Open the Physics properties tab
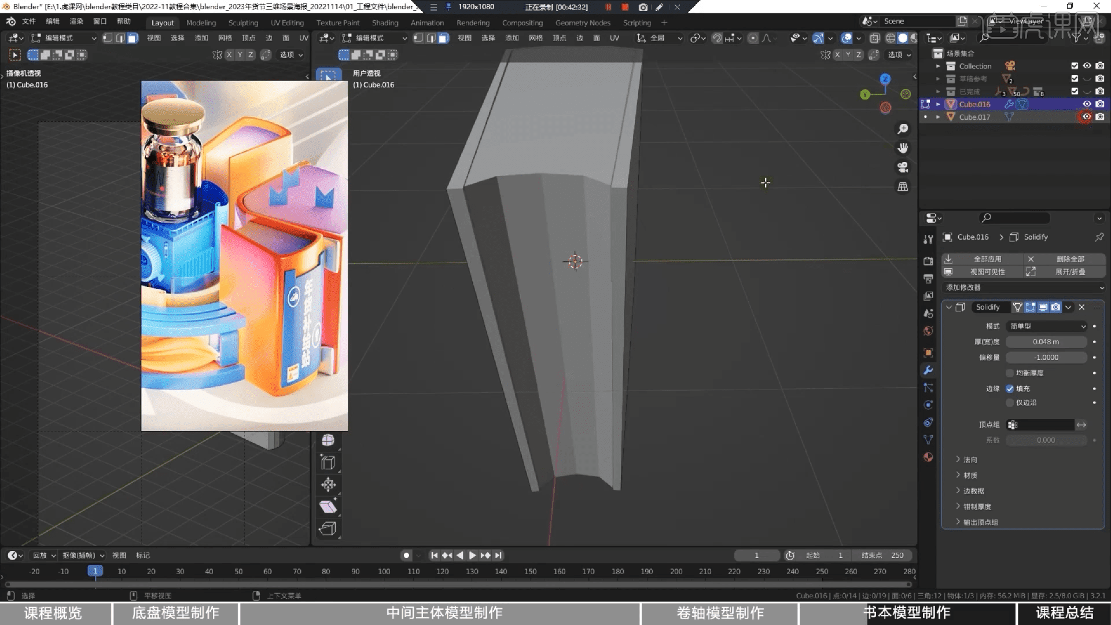The image size is (1111, 625). click(x=928, y=405)
